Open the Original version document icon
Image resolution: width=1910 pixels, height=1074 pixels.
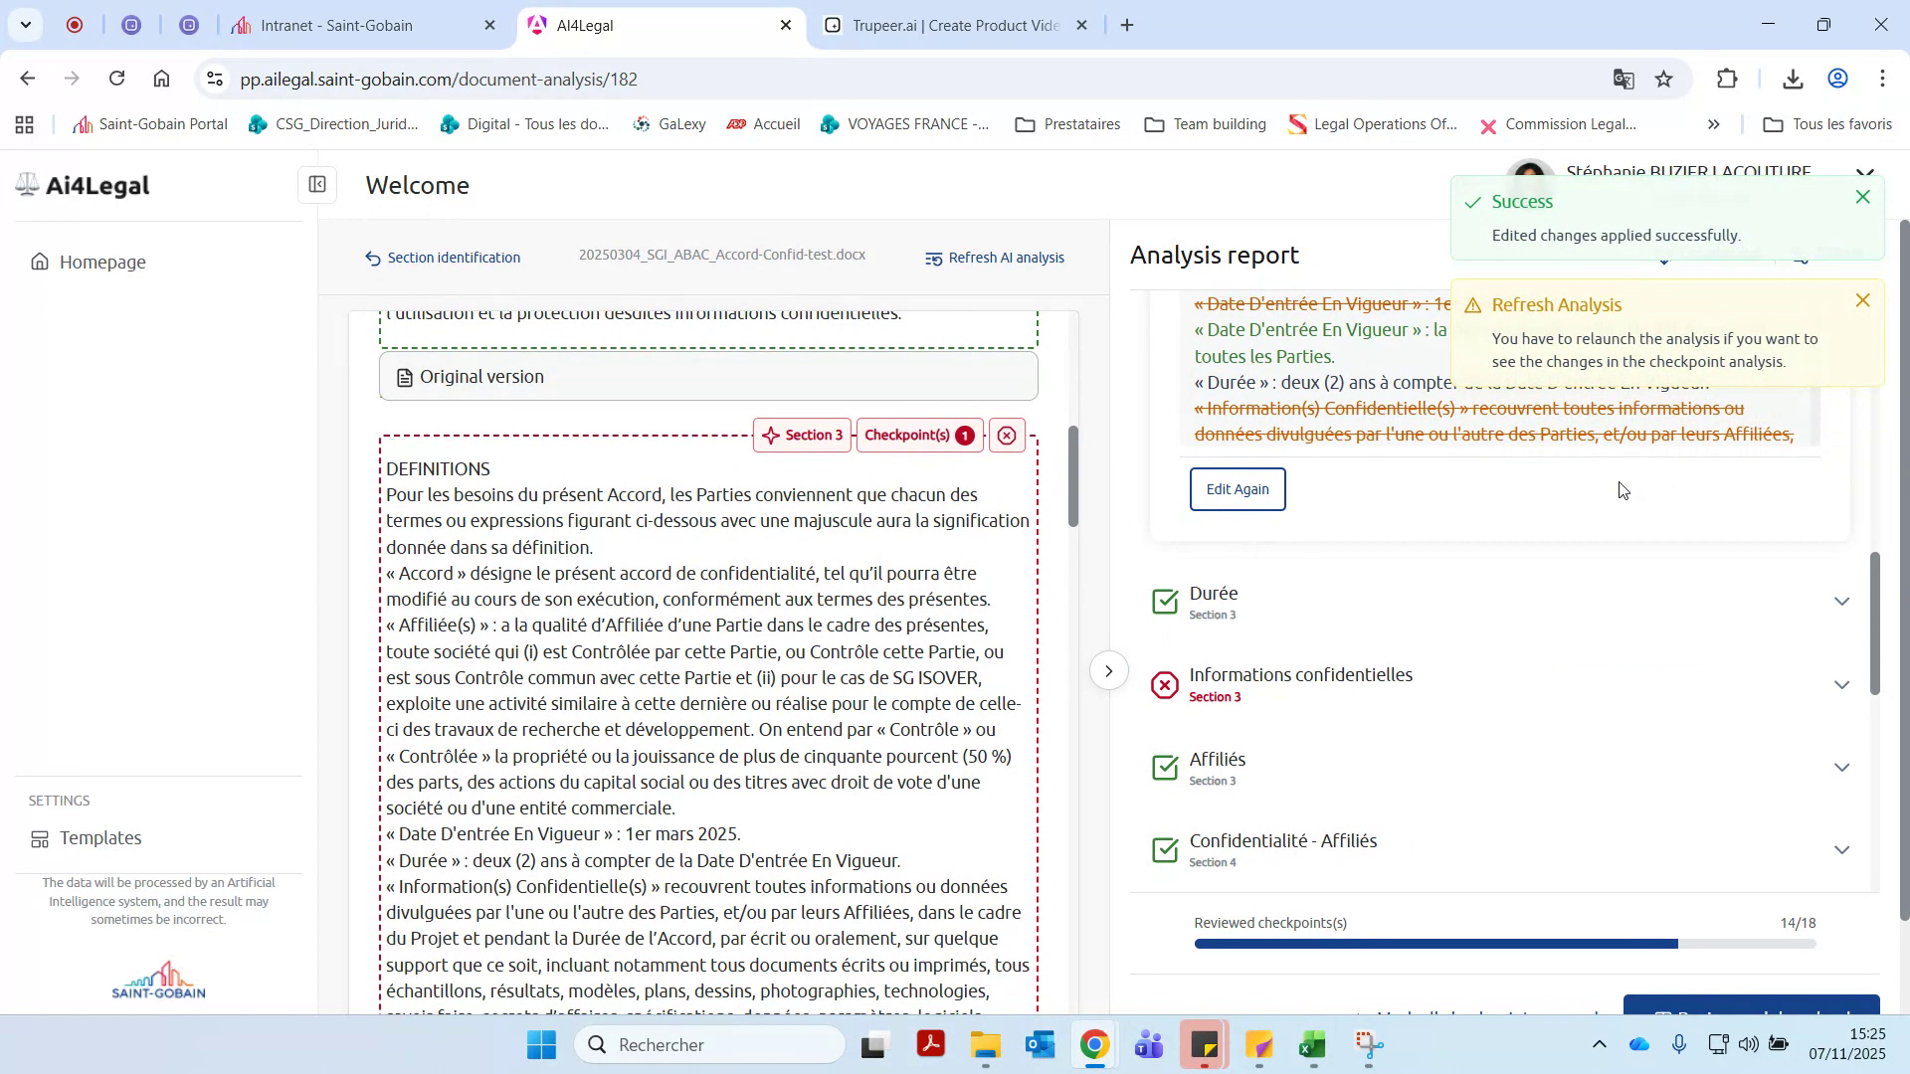(x=404, y=376)
